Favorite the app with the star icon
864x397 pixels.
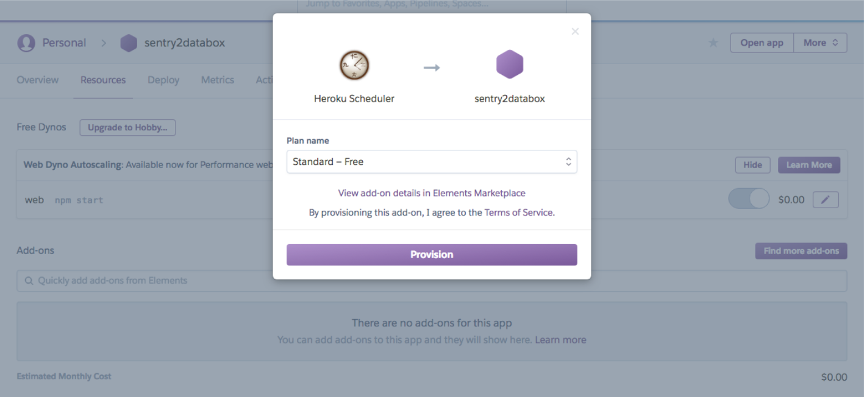click(x=713, y=43)
